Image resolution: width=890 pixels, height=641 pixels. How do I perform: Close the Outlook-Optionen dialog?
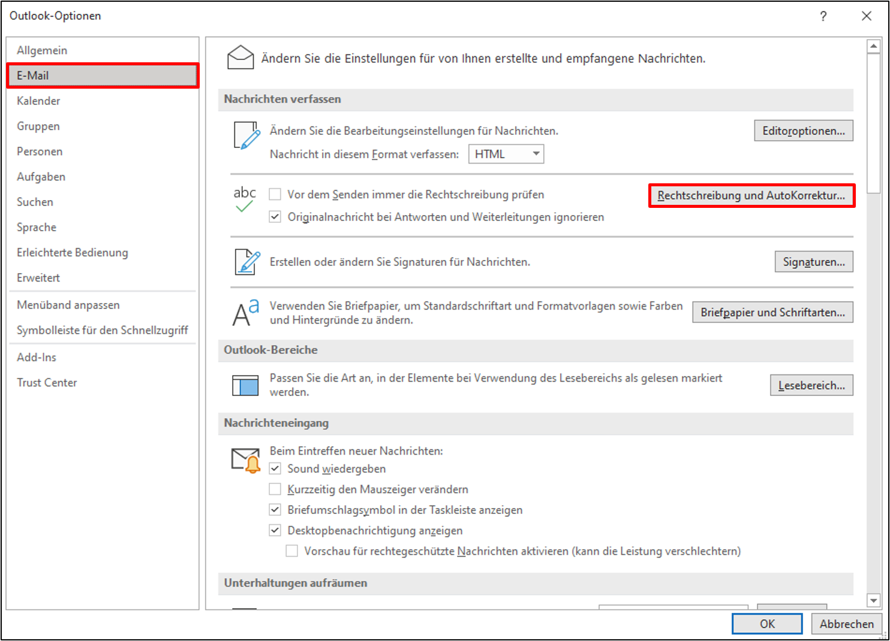pyautogui.click(x=867, y=16)
